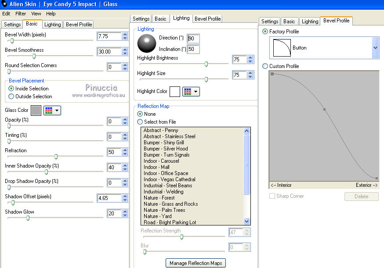Image resolution: width=384 pixels, height=268 pixels.
Task: Click the gray Glass Color swatch
Action: click(36, 111)
